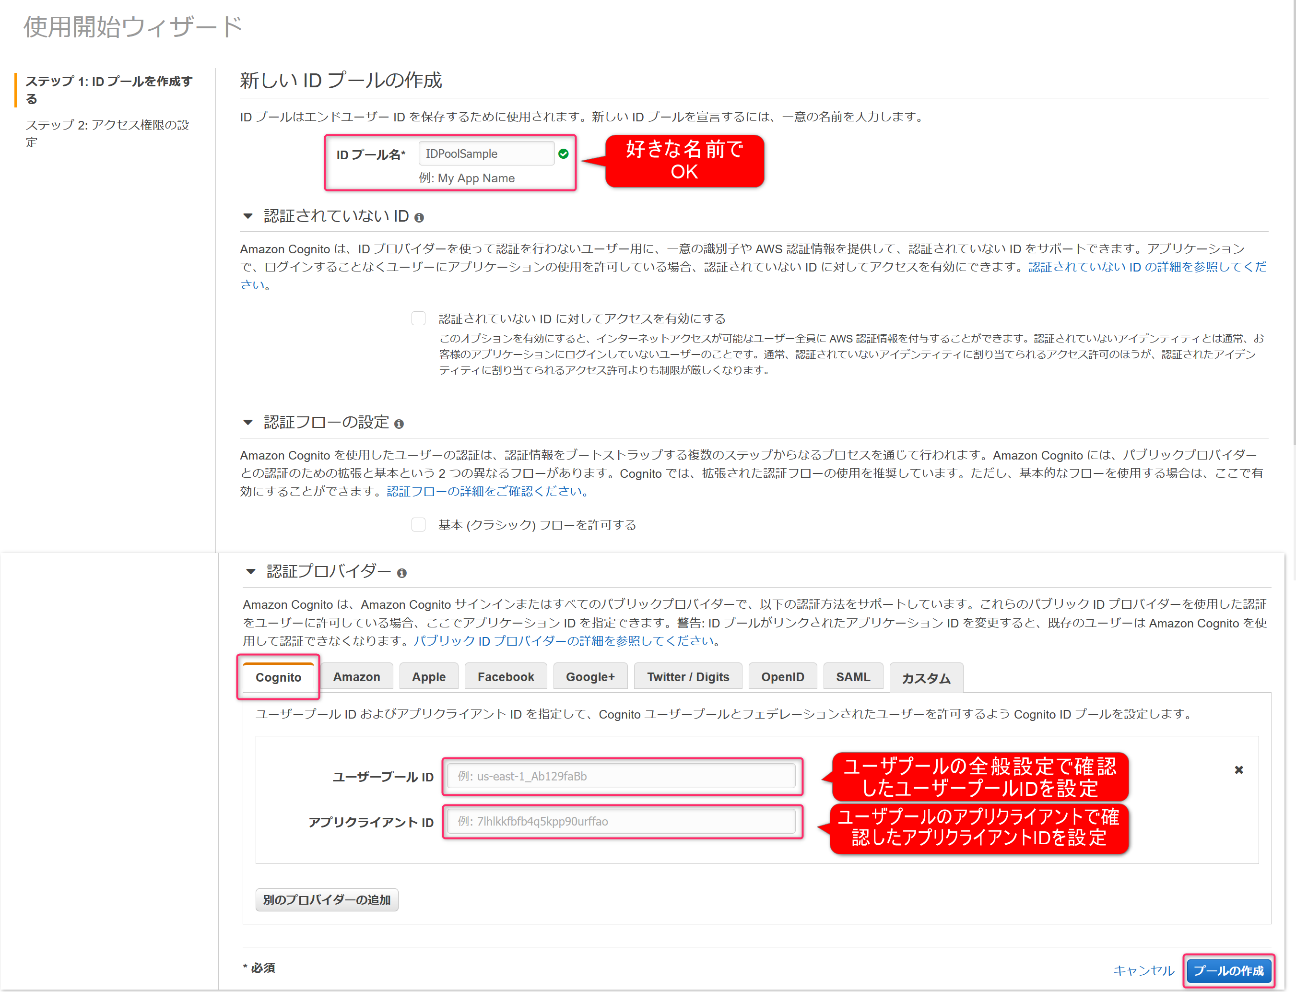Viewport: 1296px width, 992px height.
Task: Open the SAML provider tab
Action: coord(853,677)
